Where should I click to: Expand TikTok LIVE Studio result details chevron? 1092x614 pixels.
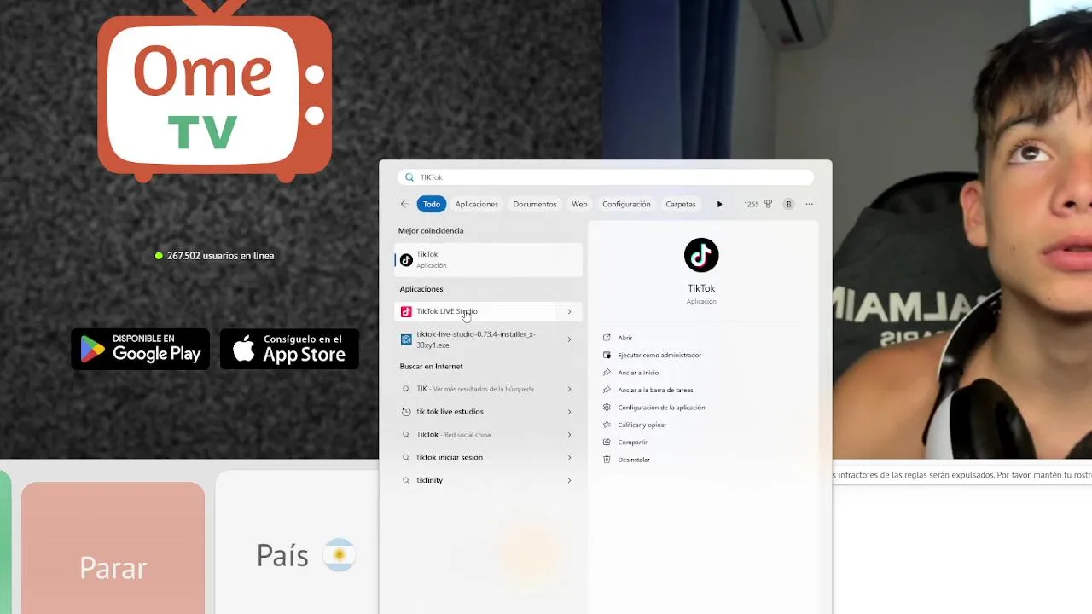pyautogui.click(x=569, y=311)
